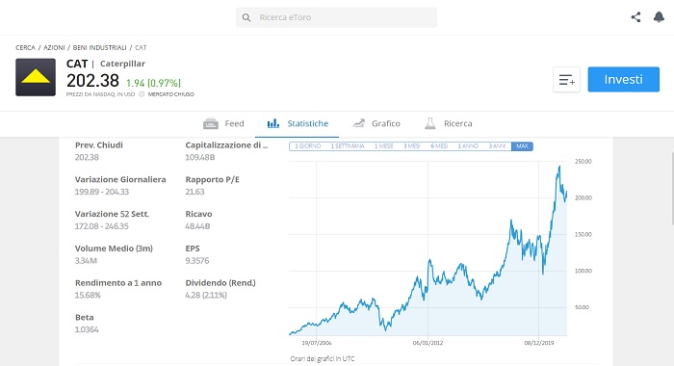Click the Caterpillar CAT logo
This screenshot has width=674, height=366.
pyautogui.click(x=36, y=77)
